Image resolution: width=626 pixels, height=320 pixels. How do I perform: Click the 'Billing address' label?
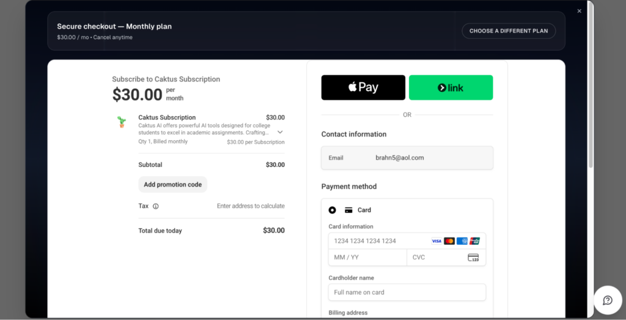[x=348, y=313]
